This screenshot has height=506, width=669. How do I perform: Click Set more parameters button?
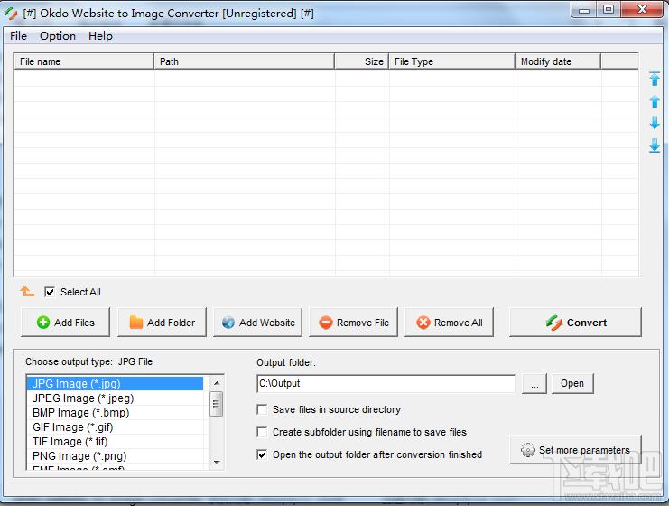click(x=575, y=450)
